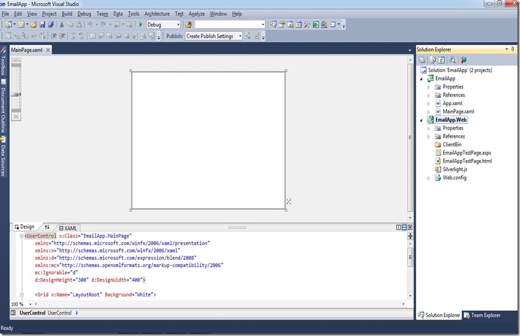
Task: Click the Open File folder icon
Action: [34, 24]
